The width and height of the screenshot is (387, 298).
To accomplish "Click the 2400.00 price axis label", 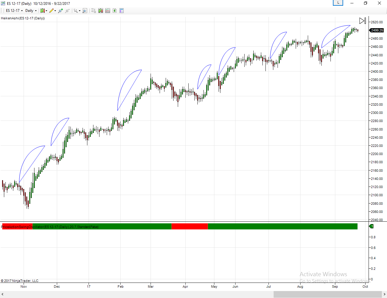I will coord(377,71).
